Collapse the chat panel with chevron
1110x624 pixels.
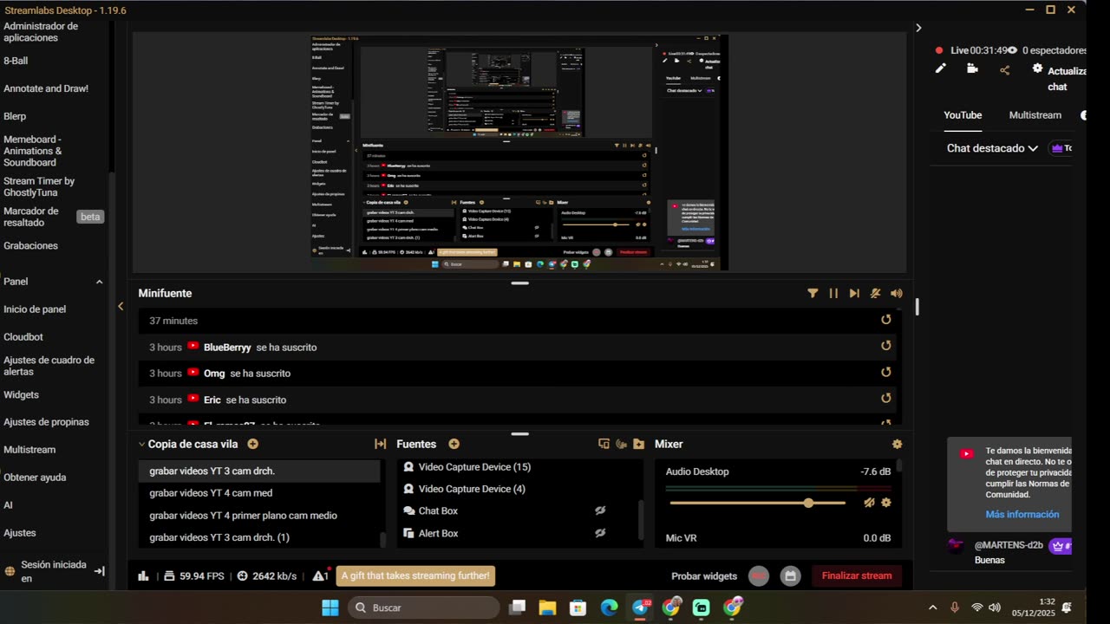[x=918, y=28]
